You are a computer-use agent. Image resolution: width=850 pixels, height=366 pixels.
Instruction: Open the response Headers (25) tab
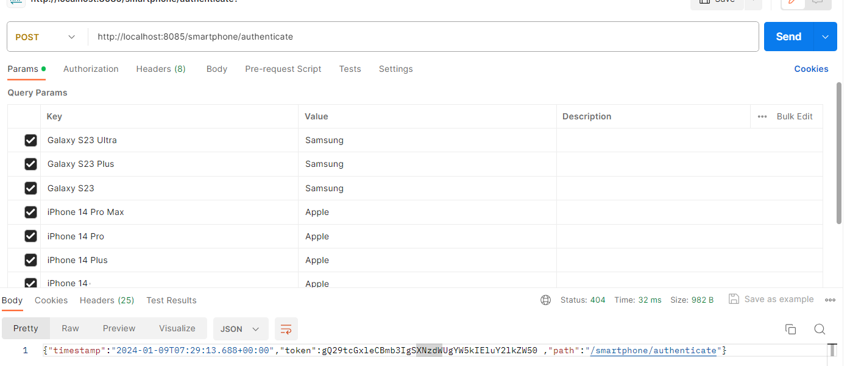pos(107,300)
